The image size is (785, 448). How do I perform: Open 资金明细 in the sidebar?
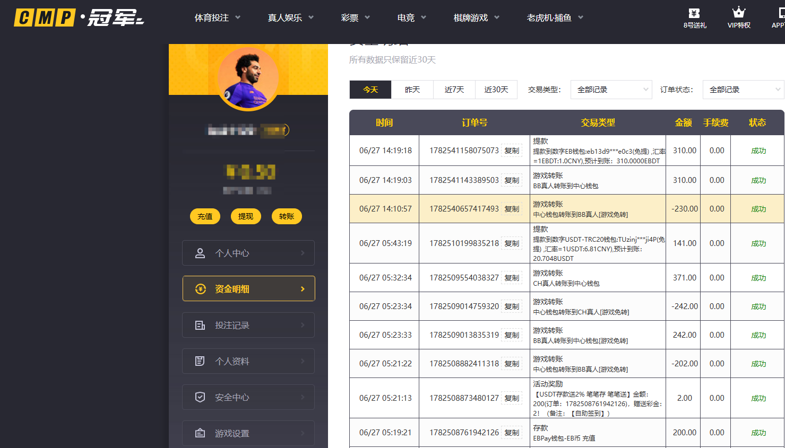[248, 288]
